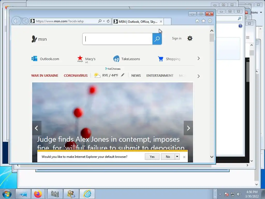Screen dimensions: 265x199
Task: Open the IE Tools gear icon
Action: (210, 21)
